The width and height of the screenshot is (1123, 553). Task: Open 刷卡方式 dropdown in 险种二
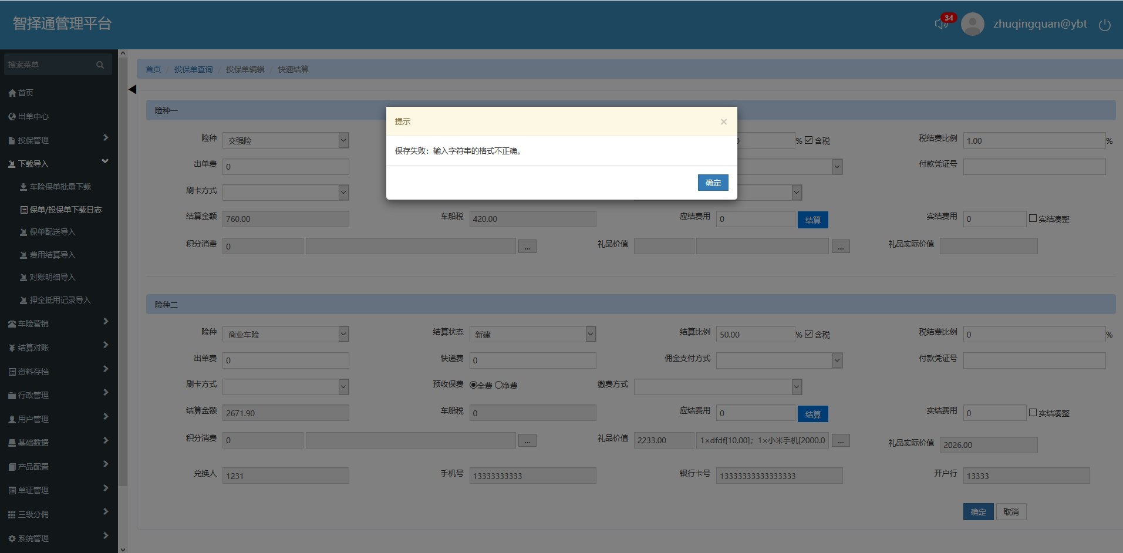point(286,387)
